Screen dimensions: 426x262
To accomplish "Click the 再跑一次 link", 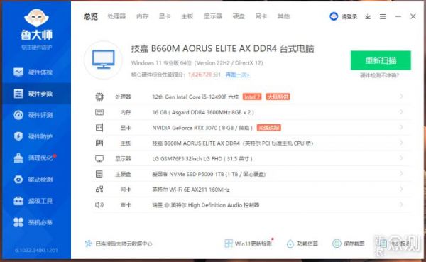I will click(x=237, y=75).
